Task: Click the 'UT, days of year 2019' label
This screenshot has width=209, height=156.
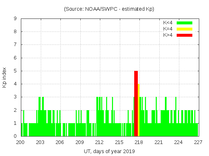Action: tap(109, 151)
